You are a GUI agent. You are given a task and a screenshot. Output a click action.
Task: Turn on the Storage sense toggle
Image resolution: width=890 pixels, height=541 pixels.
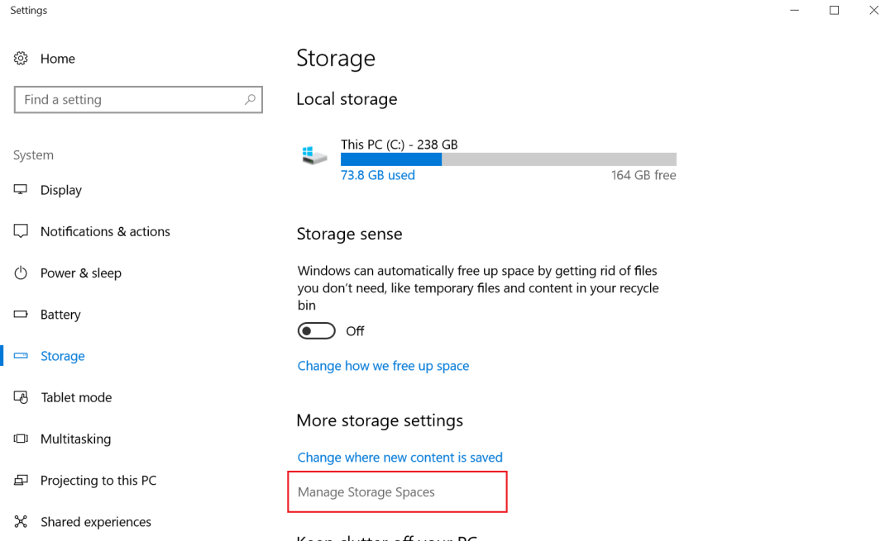[316, 331]
